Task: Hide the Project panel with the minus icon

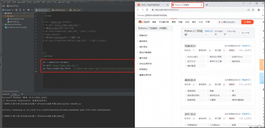Action: pos(32,10)
